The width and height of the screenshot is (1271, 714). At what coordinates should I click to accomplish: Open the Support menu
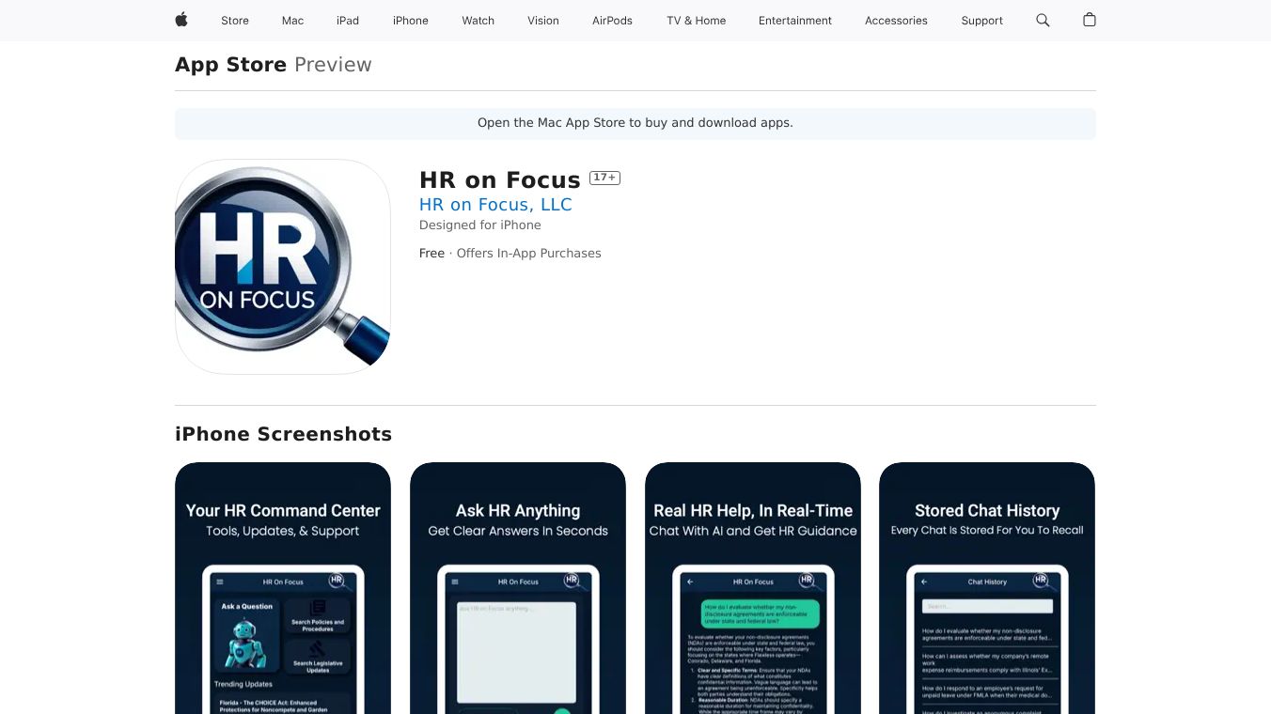point(982,21)
